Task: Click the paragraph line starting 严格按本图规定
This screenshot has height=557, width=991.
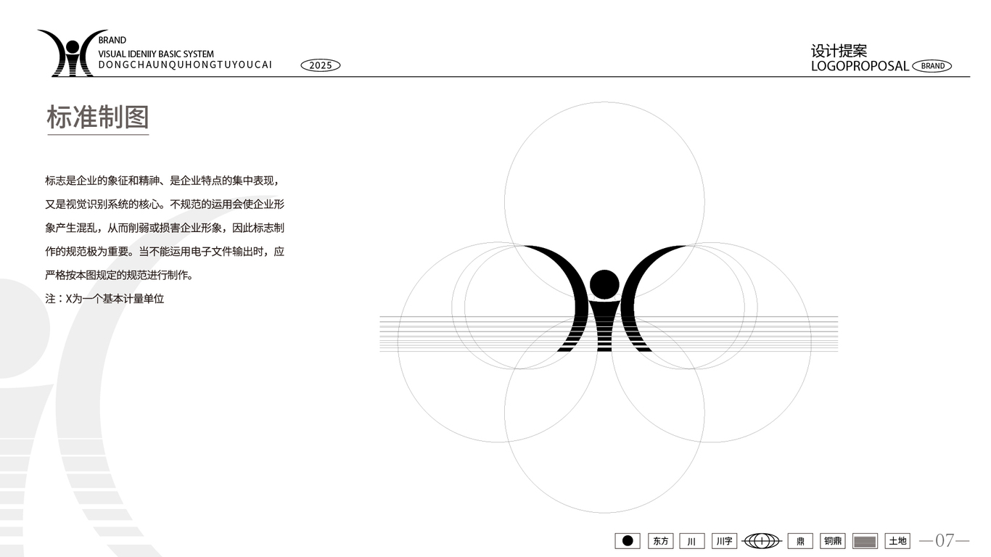Action: tap(119, 276)
